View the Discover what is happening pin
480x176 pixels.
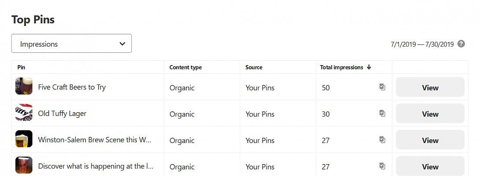point(430,166)
